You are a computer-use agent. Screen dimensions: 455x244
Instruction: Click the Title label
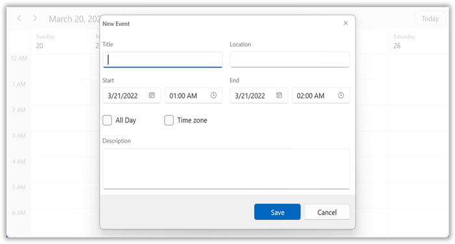coord(108,44)
